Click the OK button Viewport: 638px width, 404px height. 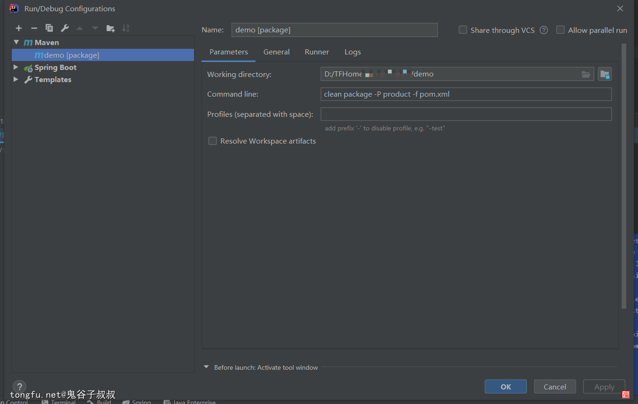(x=506, y=387)
